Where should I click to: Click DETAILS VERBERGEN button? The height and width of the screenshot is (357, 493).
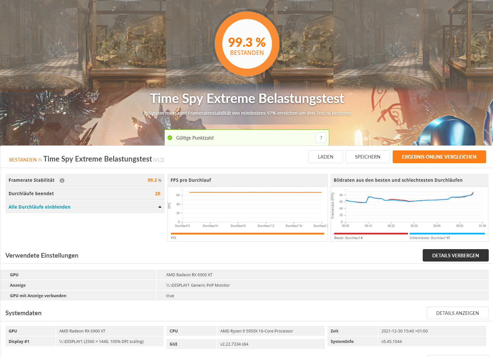click(x=456, y=255)
